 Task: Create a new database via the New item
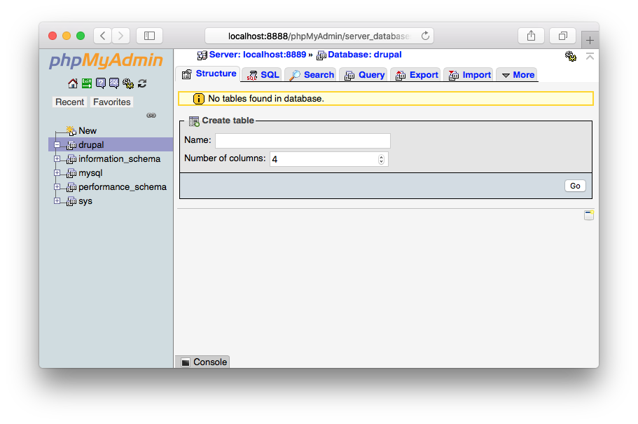(x=88, y=130)
